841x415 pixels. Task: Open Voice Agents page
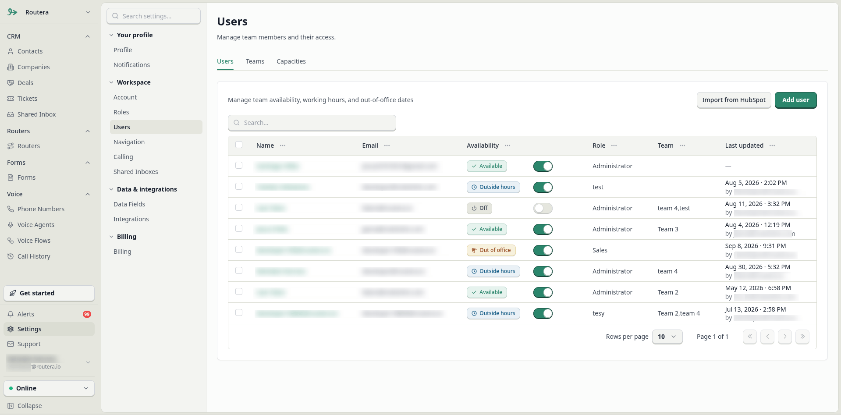(36, 225)
